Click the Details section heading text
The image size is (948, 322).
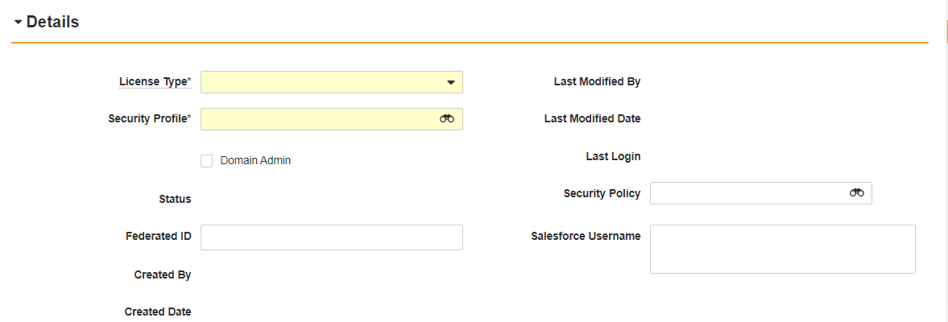click(52, 23)
